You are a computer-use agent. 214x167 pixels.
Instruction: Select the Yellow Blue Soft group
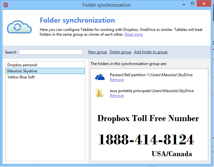pyautogui.click(x=45, y=77)
